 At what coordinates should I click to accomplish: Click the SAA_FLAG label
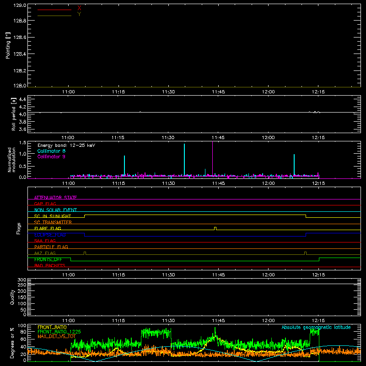tap(45, 241)
